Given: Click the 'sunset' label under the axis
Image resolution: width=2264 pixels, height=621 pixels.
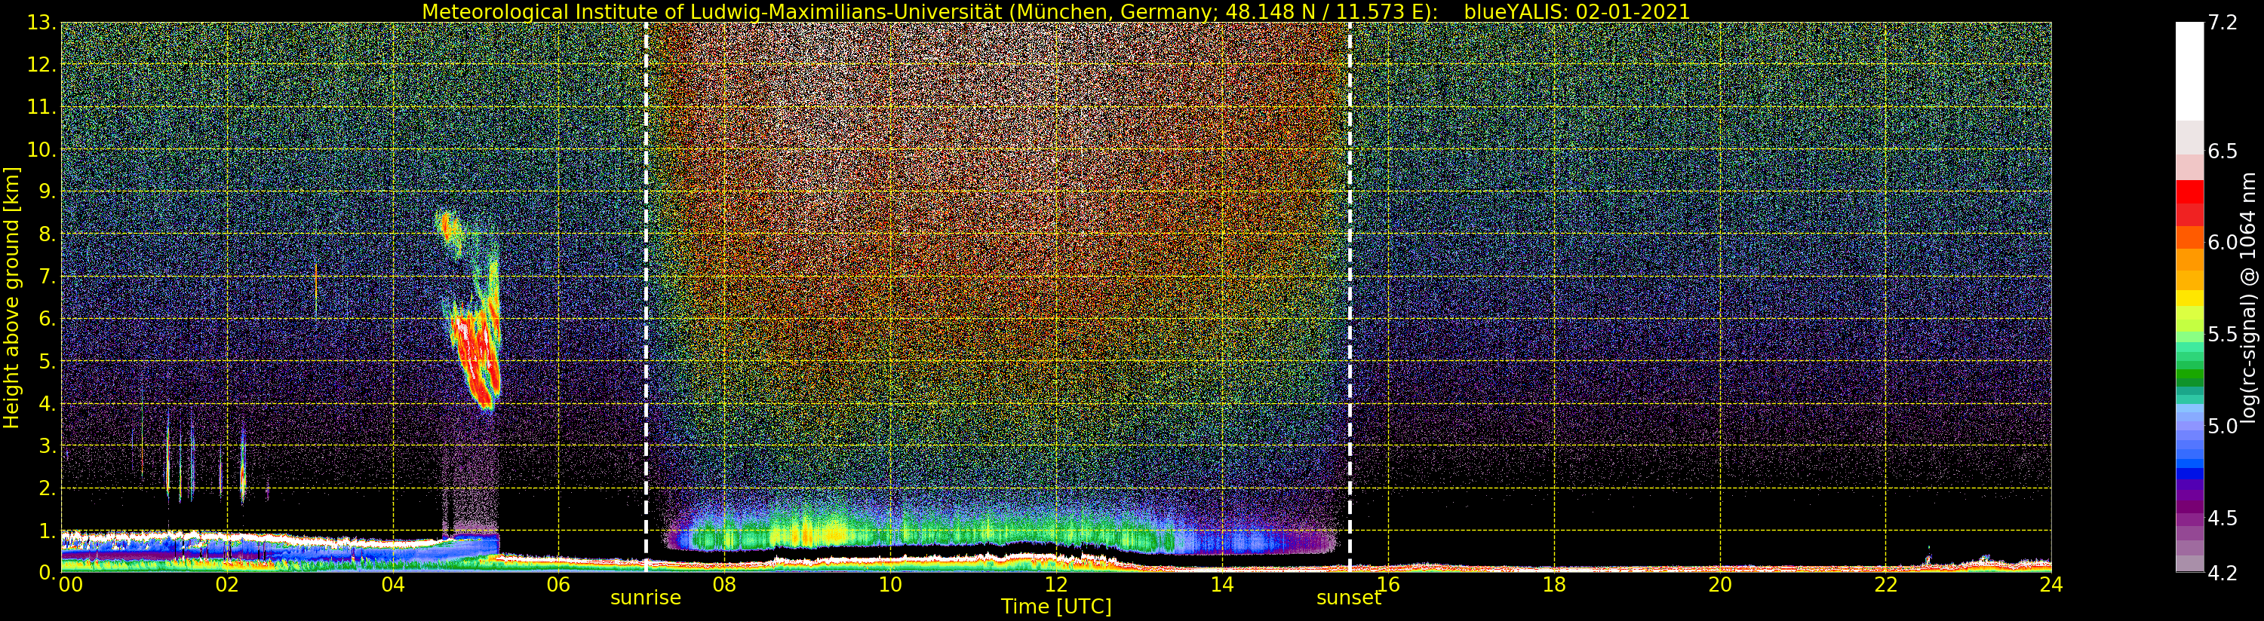Looking at the screenshot, I should pos(1349,598).
